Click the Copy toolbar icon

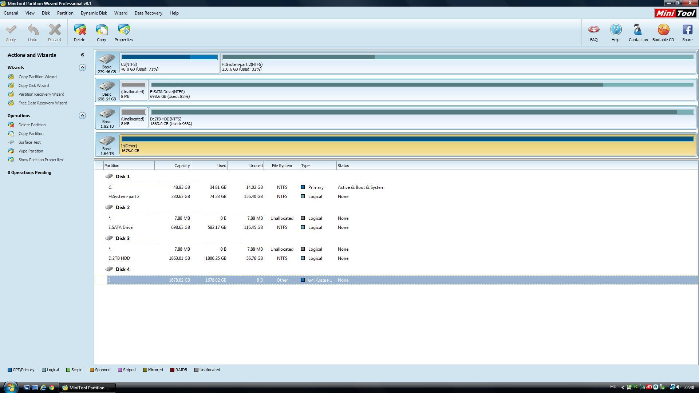coord(102,30)
